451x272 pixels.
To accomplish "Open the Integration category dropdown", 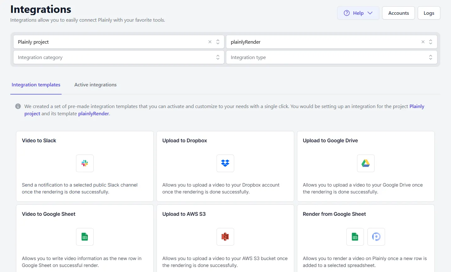I will pos(119,57).
